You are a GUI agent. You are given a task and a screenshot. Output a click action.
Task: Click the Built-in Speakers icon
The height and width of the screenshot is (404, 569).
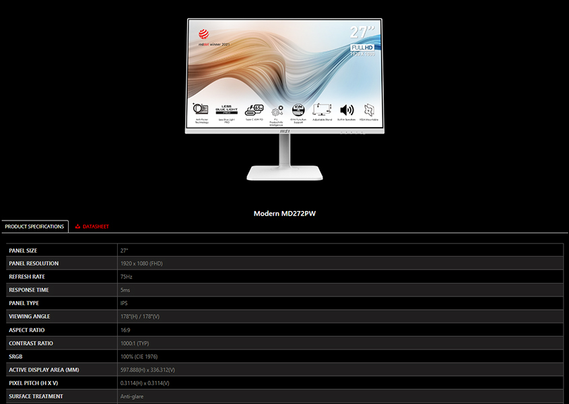(x=347, y=110)
